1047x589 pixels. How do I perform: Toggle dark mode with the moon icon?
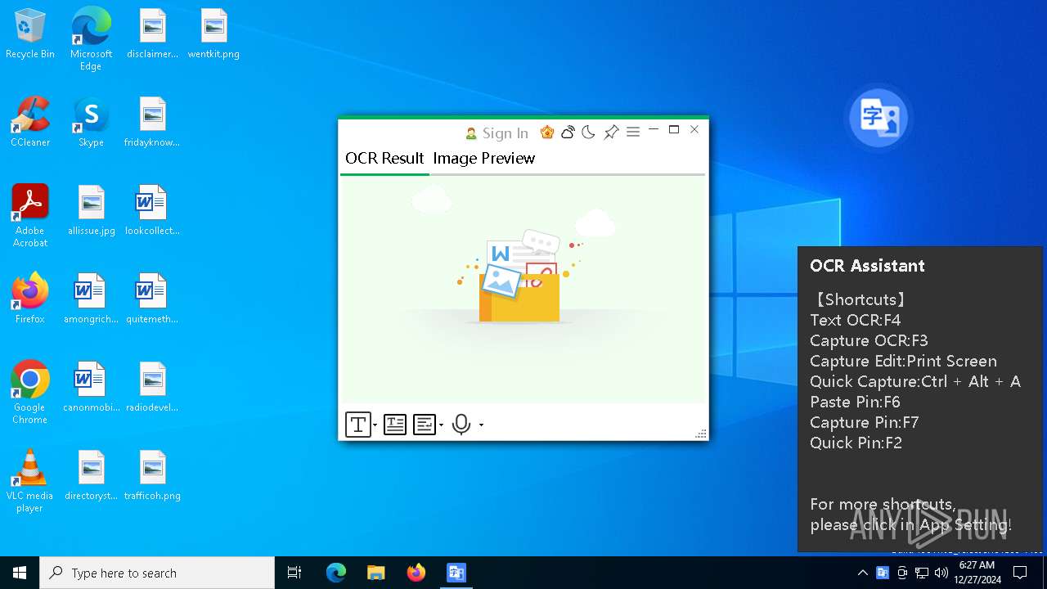click(588, 133)
